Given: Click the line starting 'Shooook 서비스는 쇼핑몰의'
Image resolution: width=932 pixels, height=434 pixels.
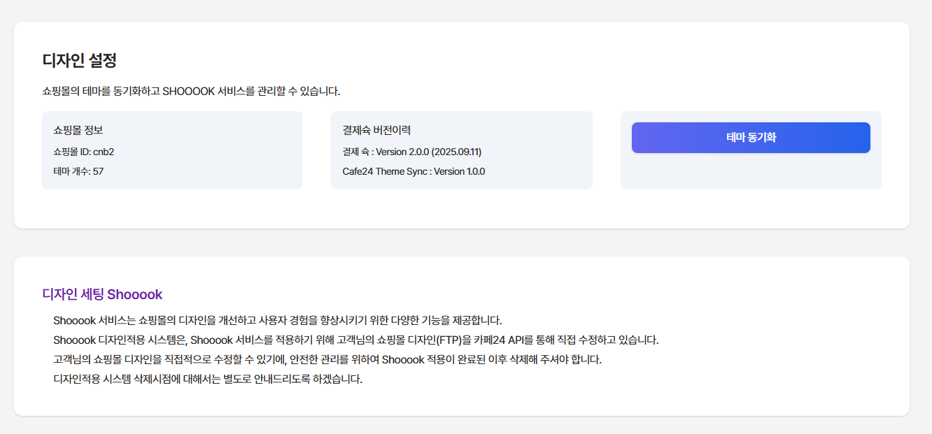Looking at the screenshot, I should (278, 321).
